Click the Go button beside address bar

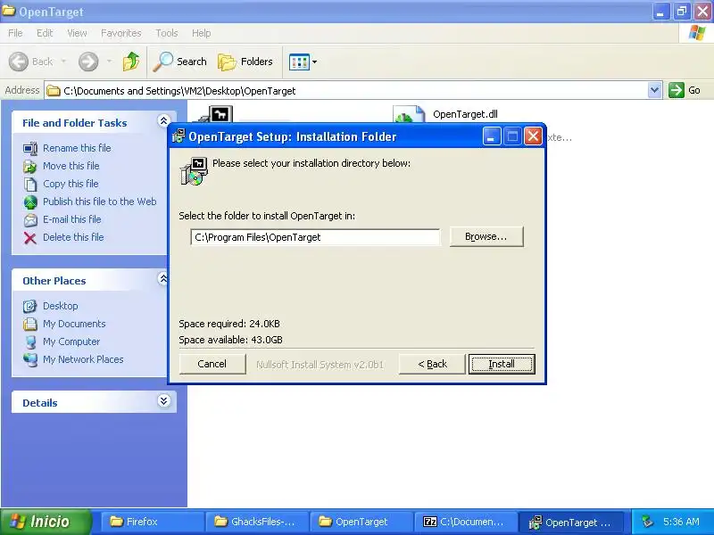point(685,90)
